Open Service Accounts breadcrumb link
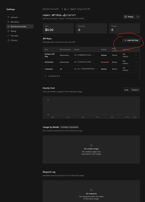 (x=50, y=9)
